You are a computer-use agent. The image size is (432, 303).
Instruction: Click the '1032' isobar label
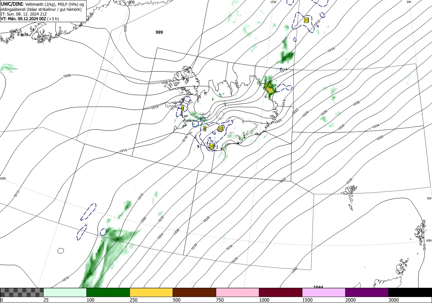[x=282, y=180]
